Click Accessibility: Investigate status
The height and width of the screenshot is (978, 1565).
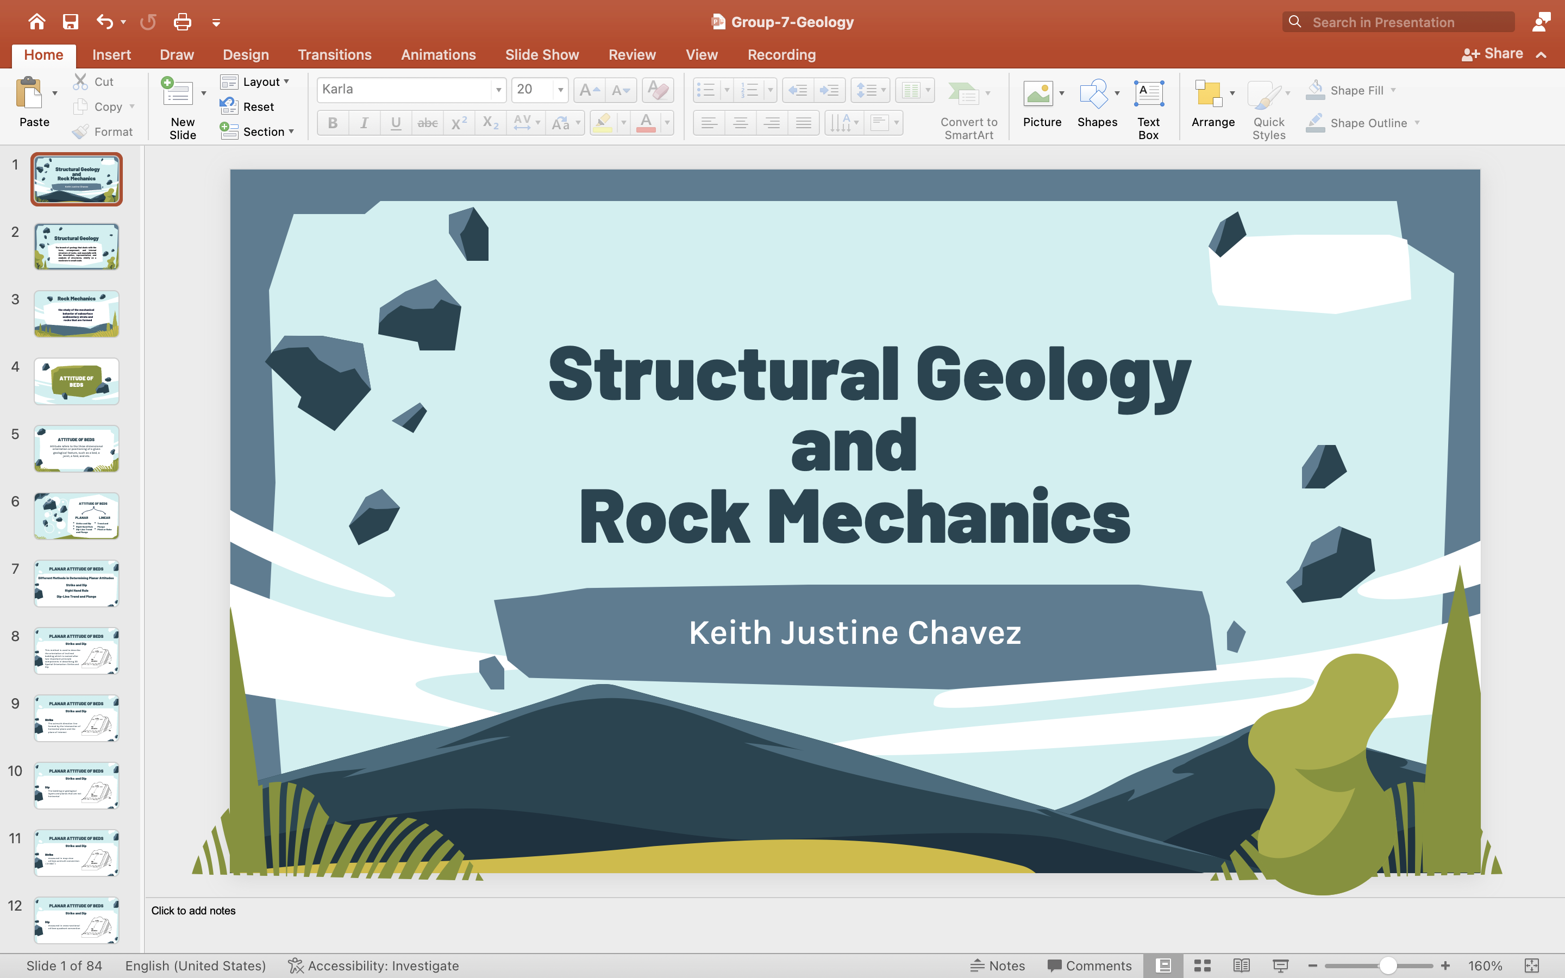373,965
